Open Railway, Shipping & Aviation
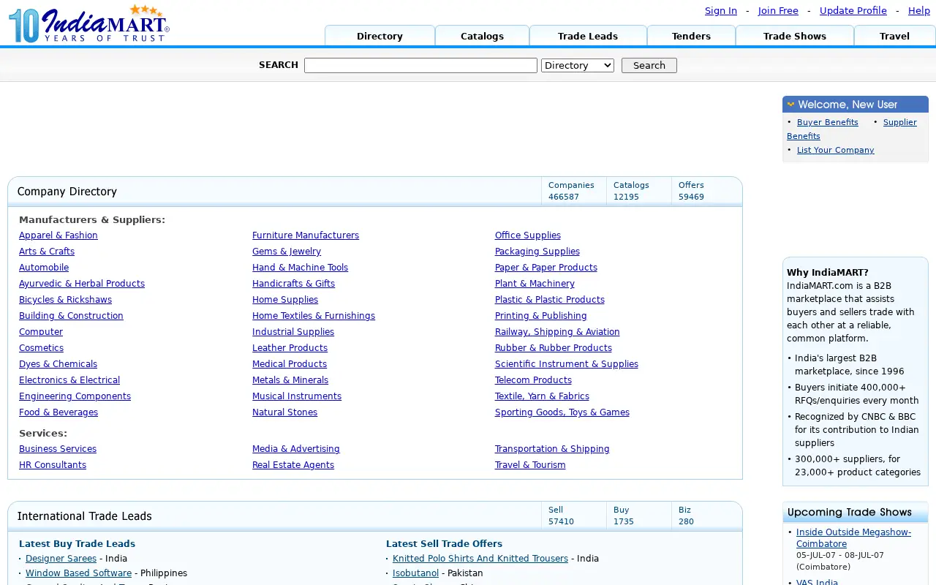The width and height of the screenshot is (936, 585). (557, 332)
